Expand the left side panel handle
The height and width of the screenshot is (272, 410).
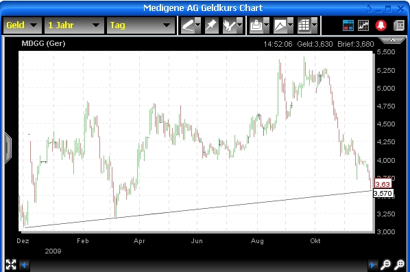click(x=8, y=148)
